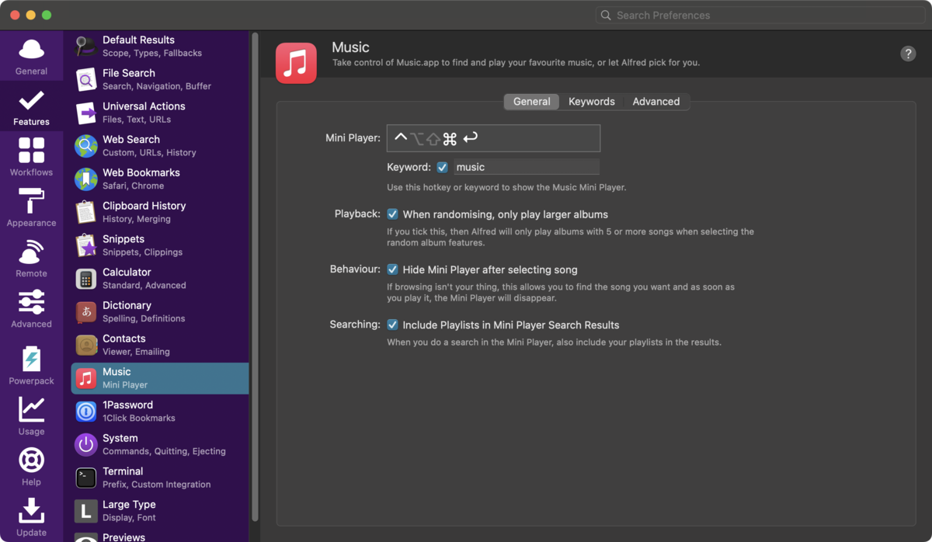Image resolution: width=932 pixels, height=542 pixels.
Task: Click the 'Commands, Quitting, Ejecting' subtitle
Action: pyautogui.click(x=164, y=452)
